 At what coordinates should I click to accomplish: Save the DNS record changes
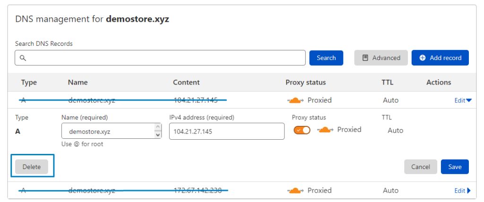coord(455,167)
